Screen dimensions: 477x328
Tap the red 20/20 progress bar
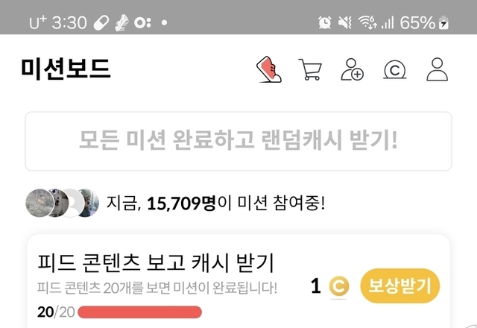139,312
